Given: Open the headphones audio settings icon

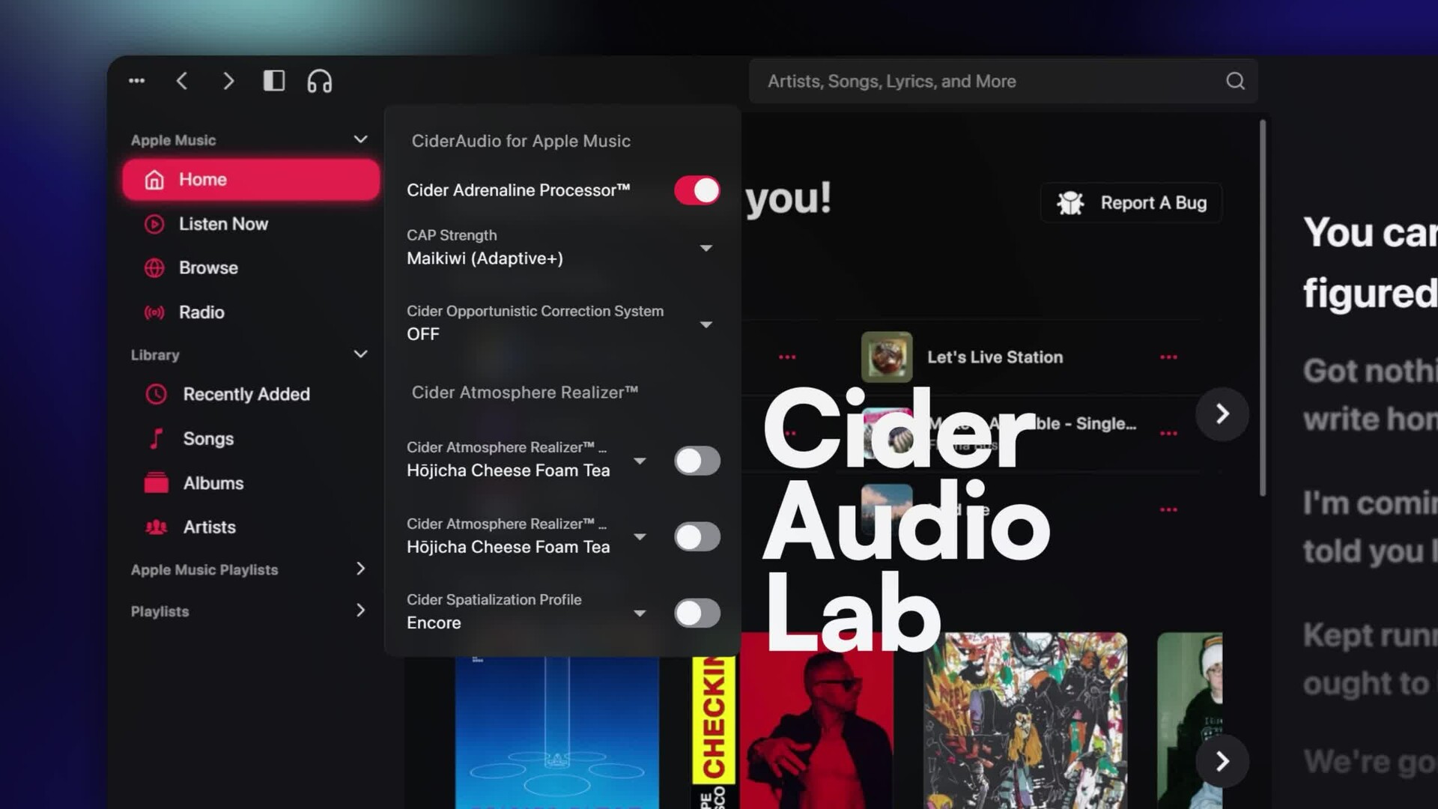Looking at the screenshot, I should coord(319,81).
